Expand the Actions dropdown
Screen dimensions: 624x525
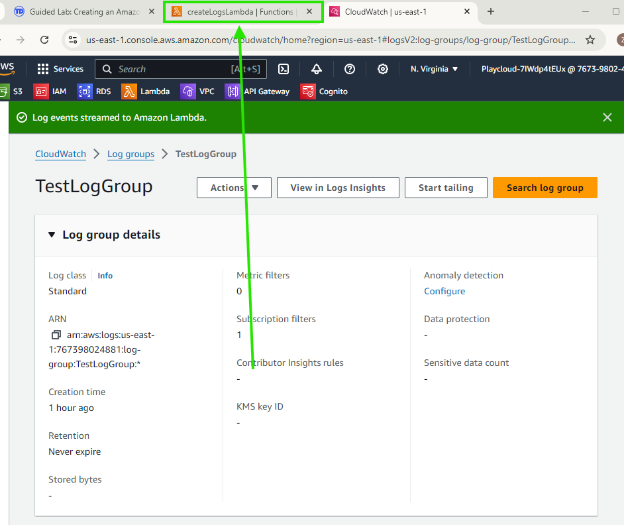pyautogui.click(x=234, y=188)
